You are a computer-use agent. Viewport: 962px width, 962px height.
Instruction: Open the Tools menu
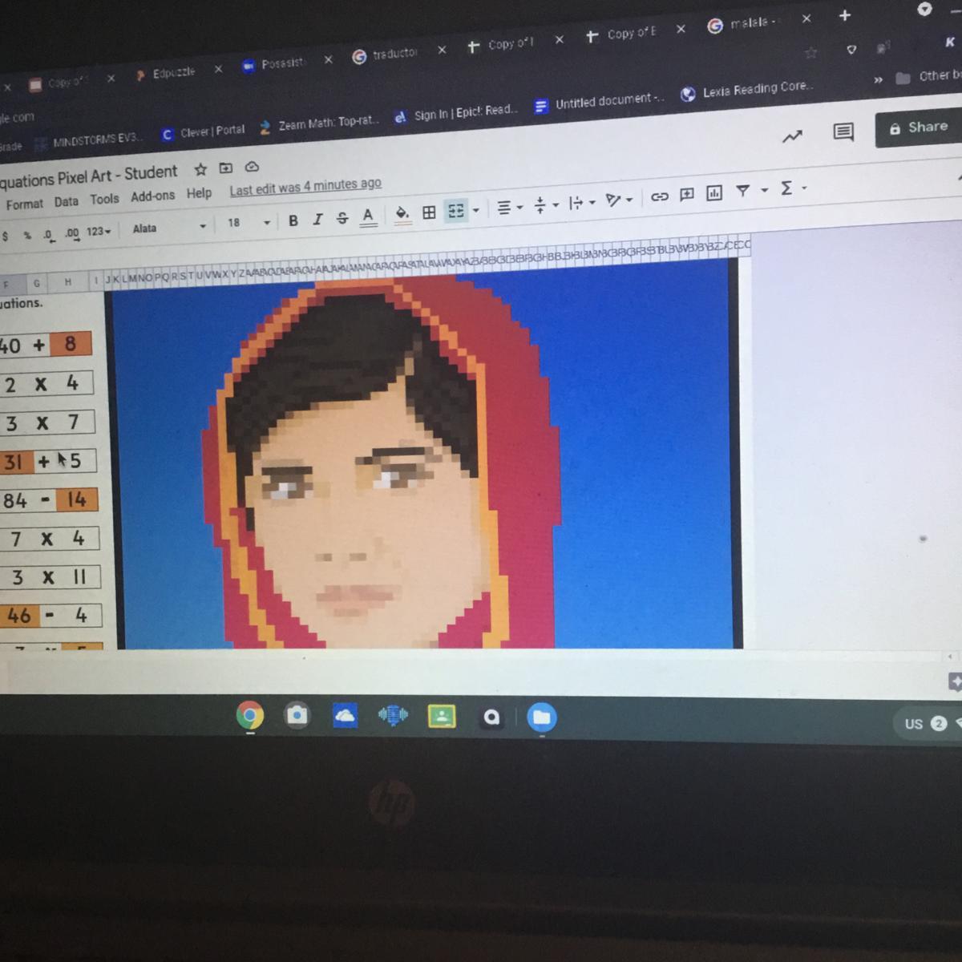104,199
